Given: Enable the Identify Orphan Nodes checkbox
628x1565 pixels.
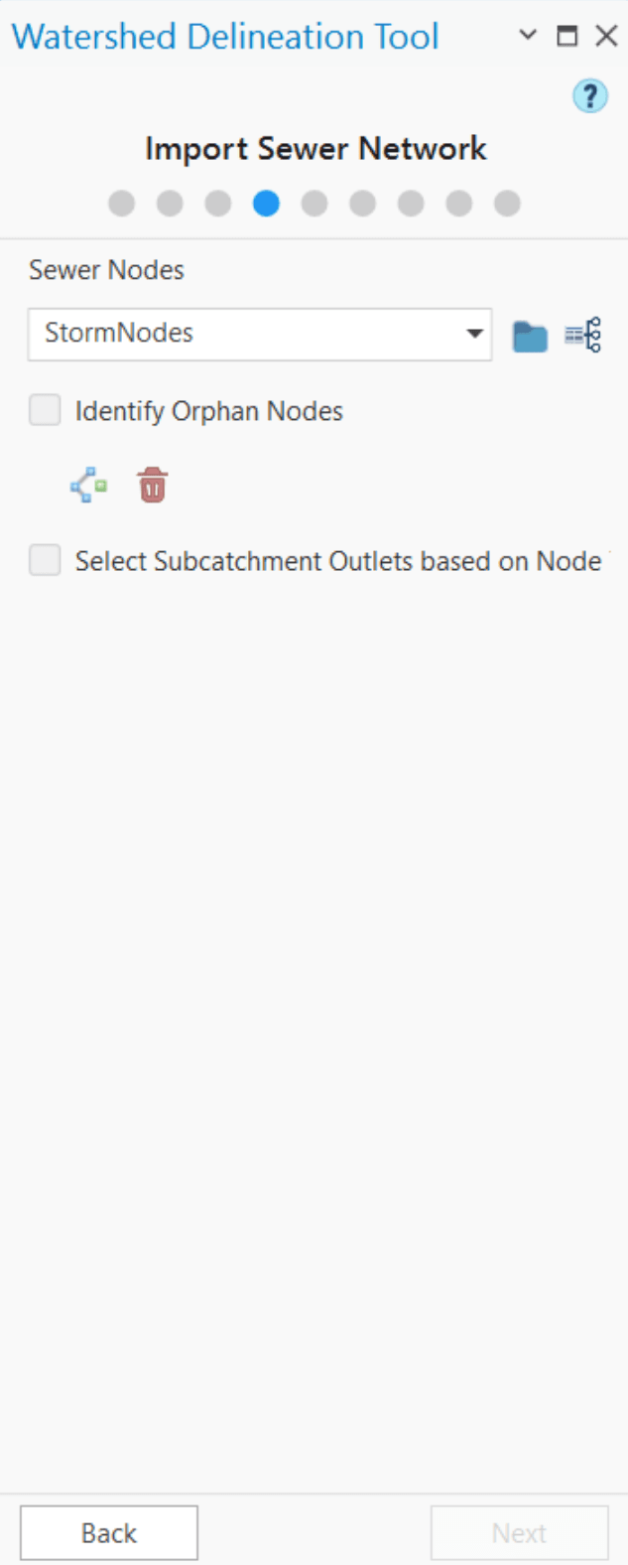Looking at the screenshot, I should [x=44, y=410].
